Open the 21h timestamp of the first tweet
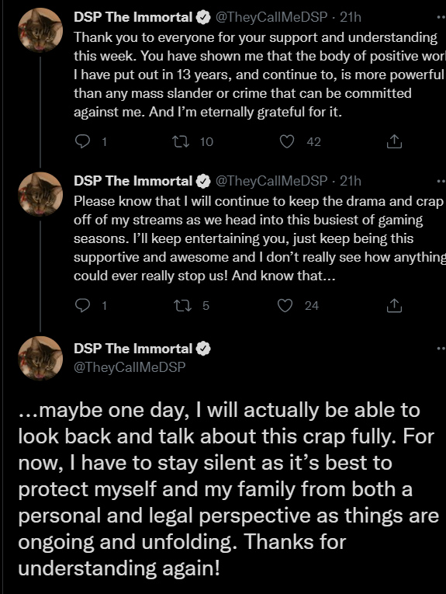 tap(351, 17)
